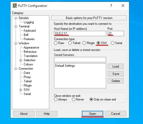Open the SSH category in tree
Viewport: 143px width, 124px height.
27,90
